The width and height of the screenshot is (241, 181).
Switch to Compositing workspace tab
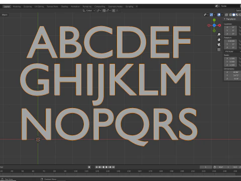pos(99,7)
